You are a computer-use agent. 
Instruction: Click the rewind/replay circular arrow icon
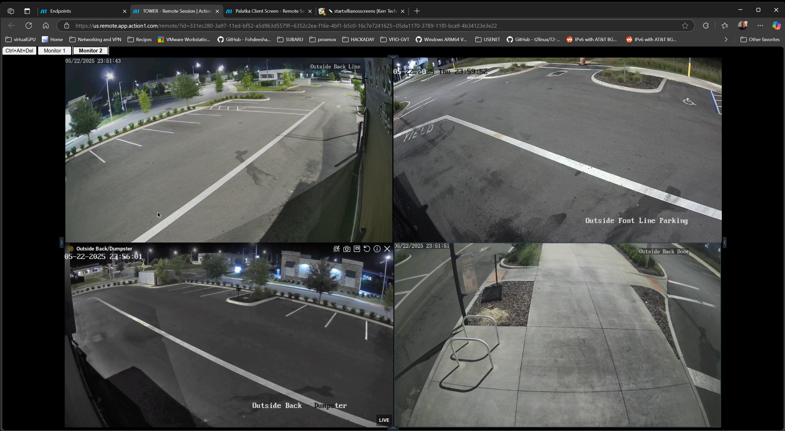(x=367, y=249)
